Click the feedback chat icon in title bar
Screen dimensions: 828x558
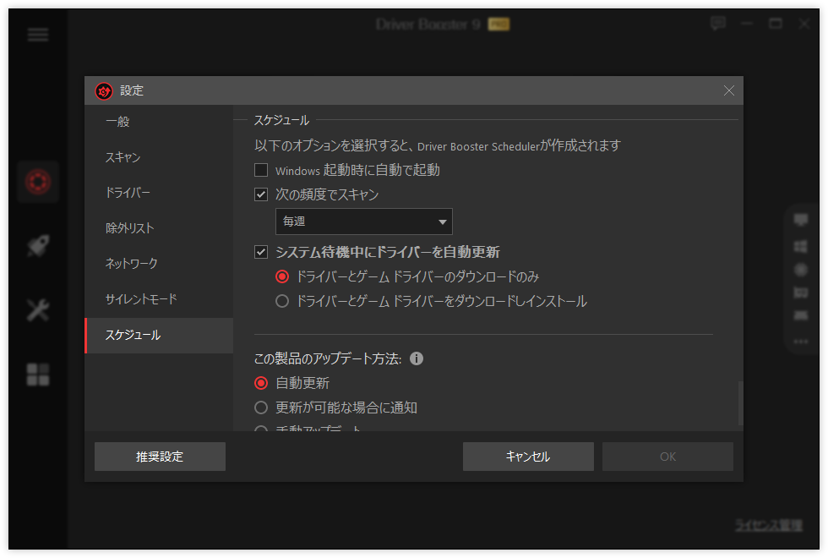click(717, 24)
